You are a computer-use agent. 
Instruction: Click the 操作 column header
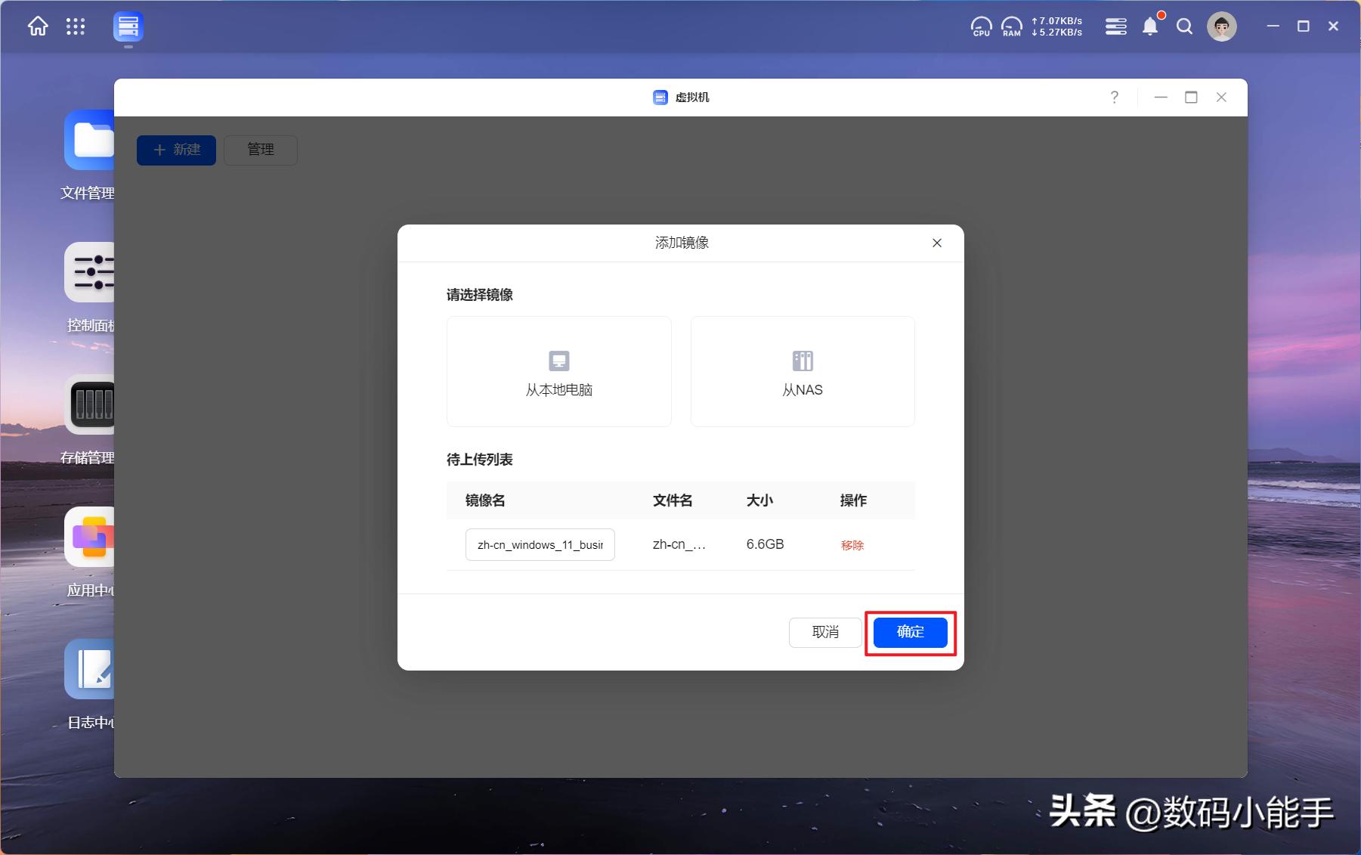pyautogui.click(x=853, y=500)
